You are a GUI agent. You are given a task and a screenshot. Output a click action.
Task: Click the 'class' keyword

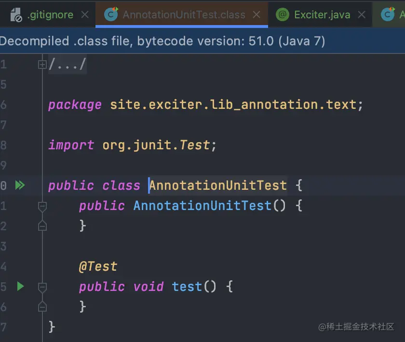point(121,186)
